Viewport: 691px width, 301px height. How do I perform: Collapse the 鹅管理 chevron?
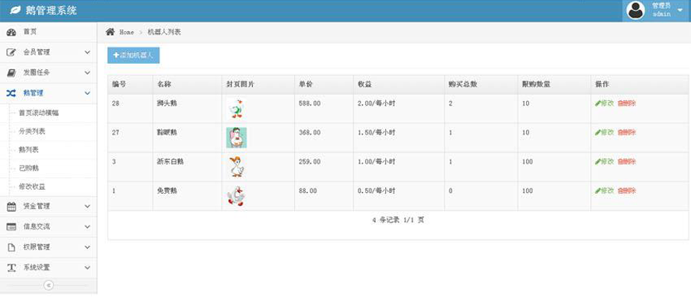87,93
